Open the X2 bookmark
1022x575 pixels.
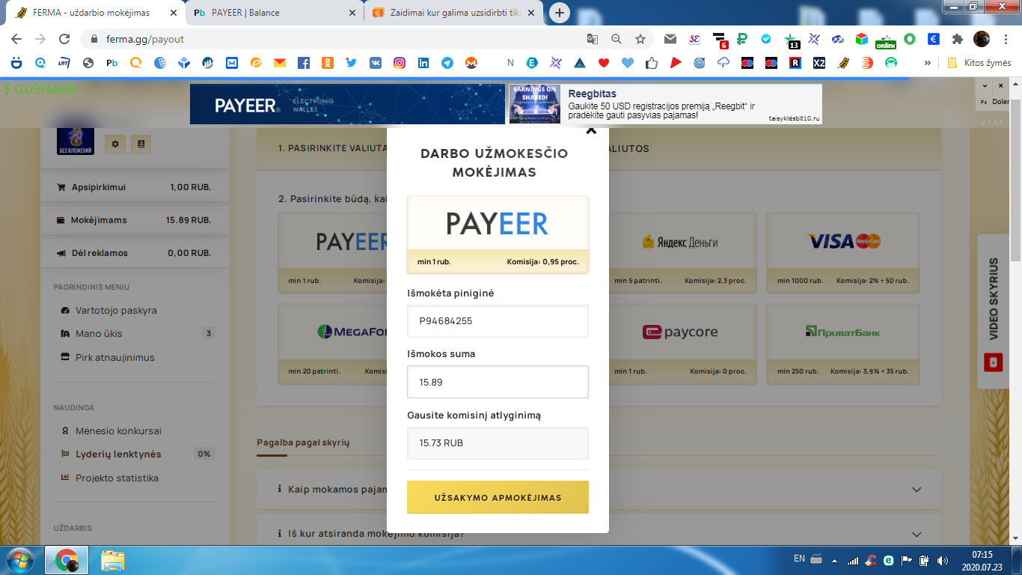click(819, 63)
